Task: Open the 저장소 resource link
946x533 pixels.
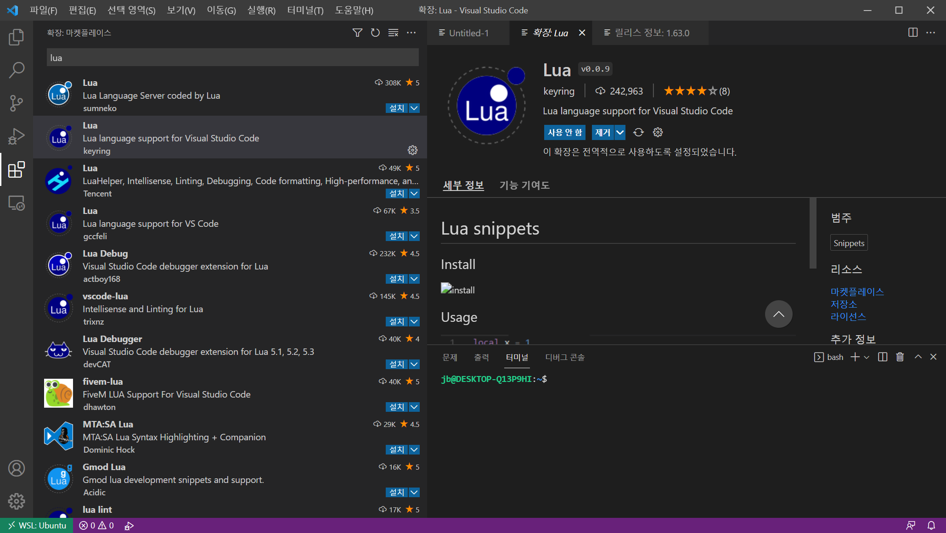Action: (x=844, y=304)
